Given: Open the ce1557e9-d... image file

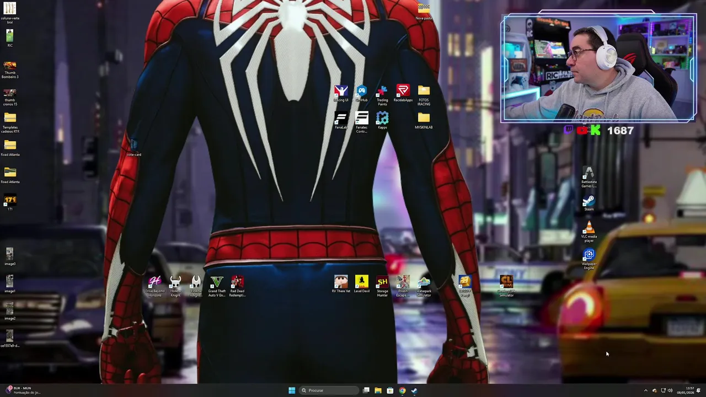Looking at the screenshot, I should pos(10,339).
